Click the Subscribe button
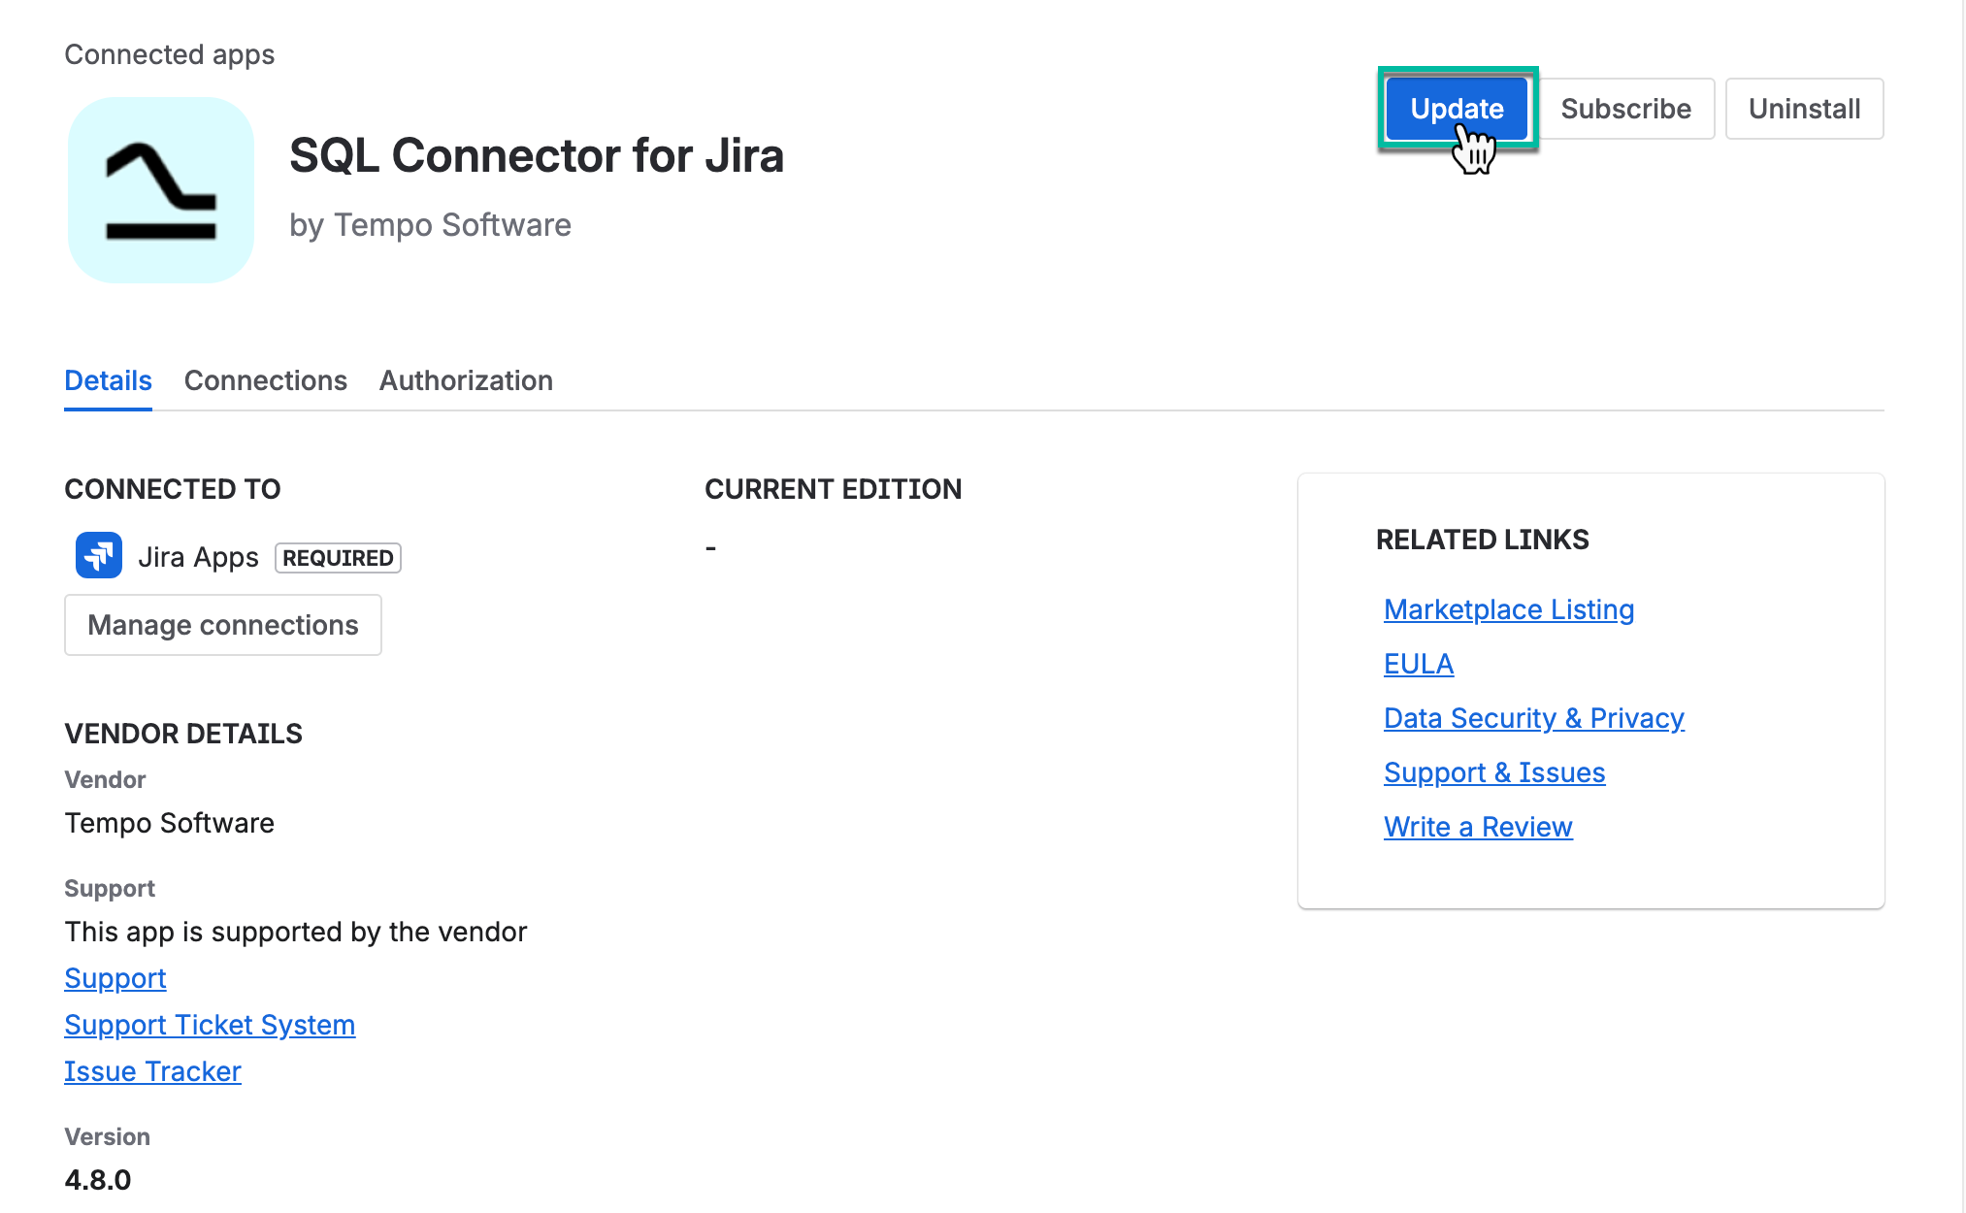Image resolution: width=1966 pixels, height=1213 pixels. tap(1625, 109)
